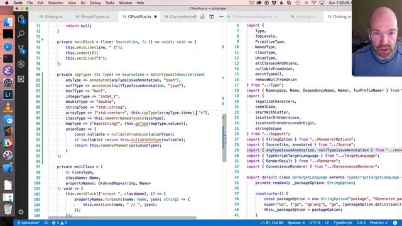Image resolution: width=402 pixels, height=226 pixels.
Task: Click the synchronize changes icon in status bar
Action: [x=46, y=223]
